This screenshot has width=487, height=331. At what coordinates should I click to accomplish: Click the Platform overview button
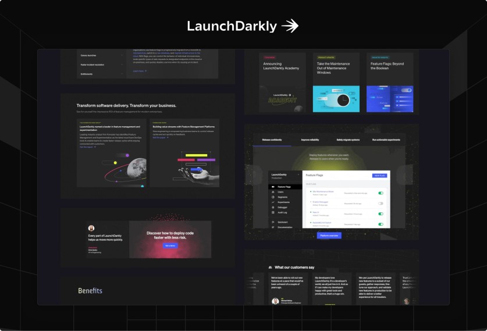click(329, 236)
